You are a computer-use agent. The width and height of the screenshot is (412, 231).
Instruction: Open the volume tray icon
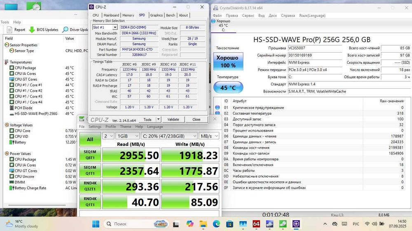[x=375, y=224]
